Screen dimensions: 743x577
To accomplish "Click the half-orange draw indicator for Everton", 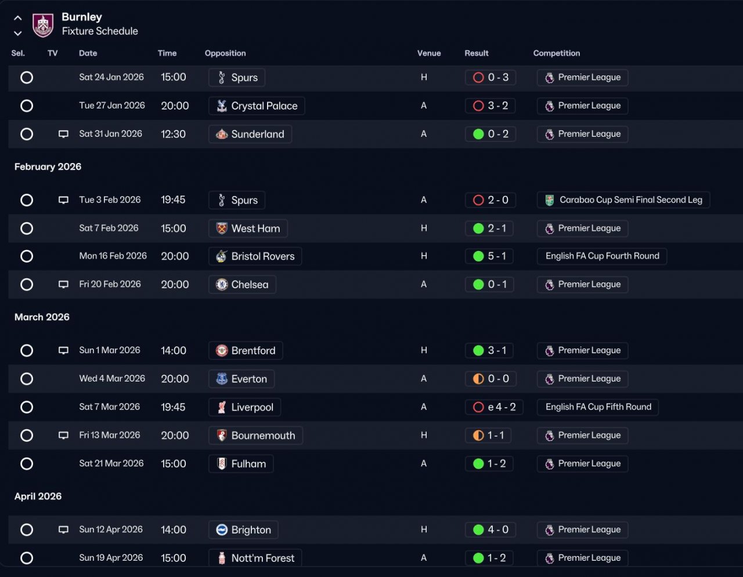I will coord(478,379).
